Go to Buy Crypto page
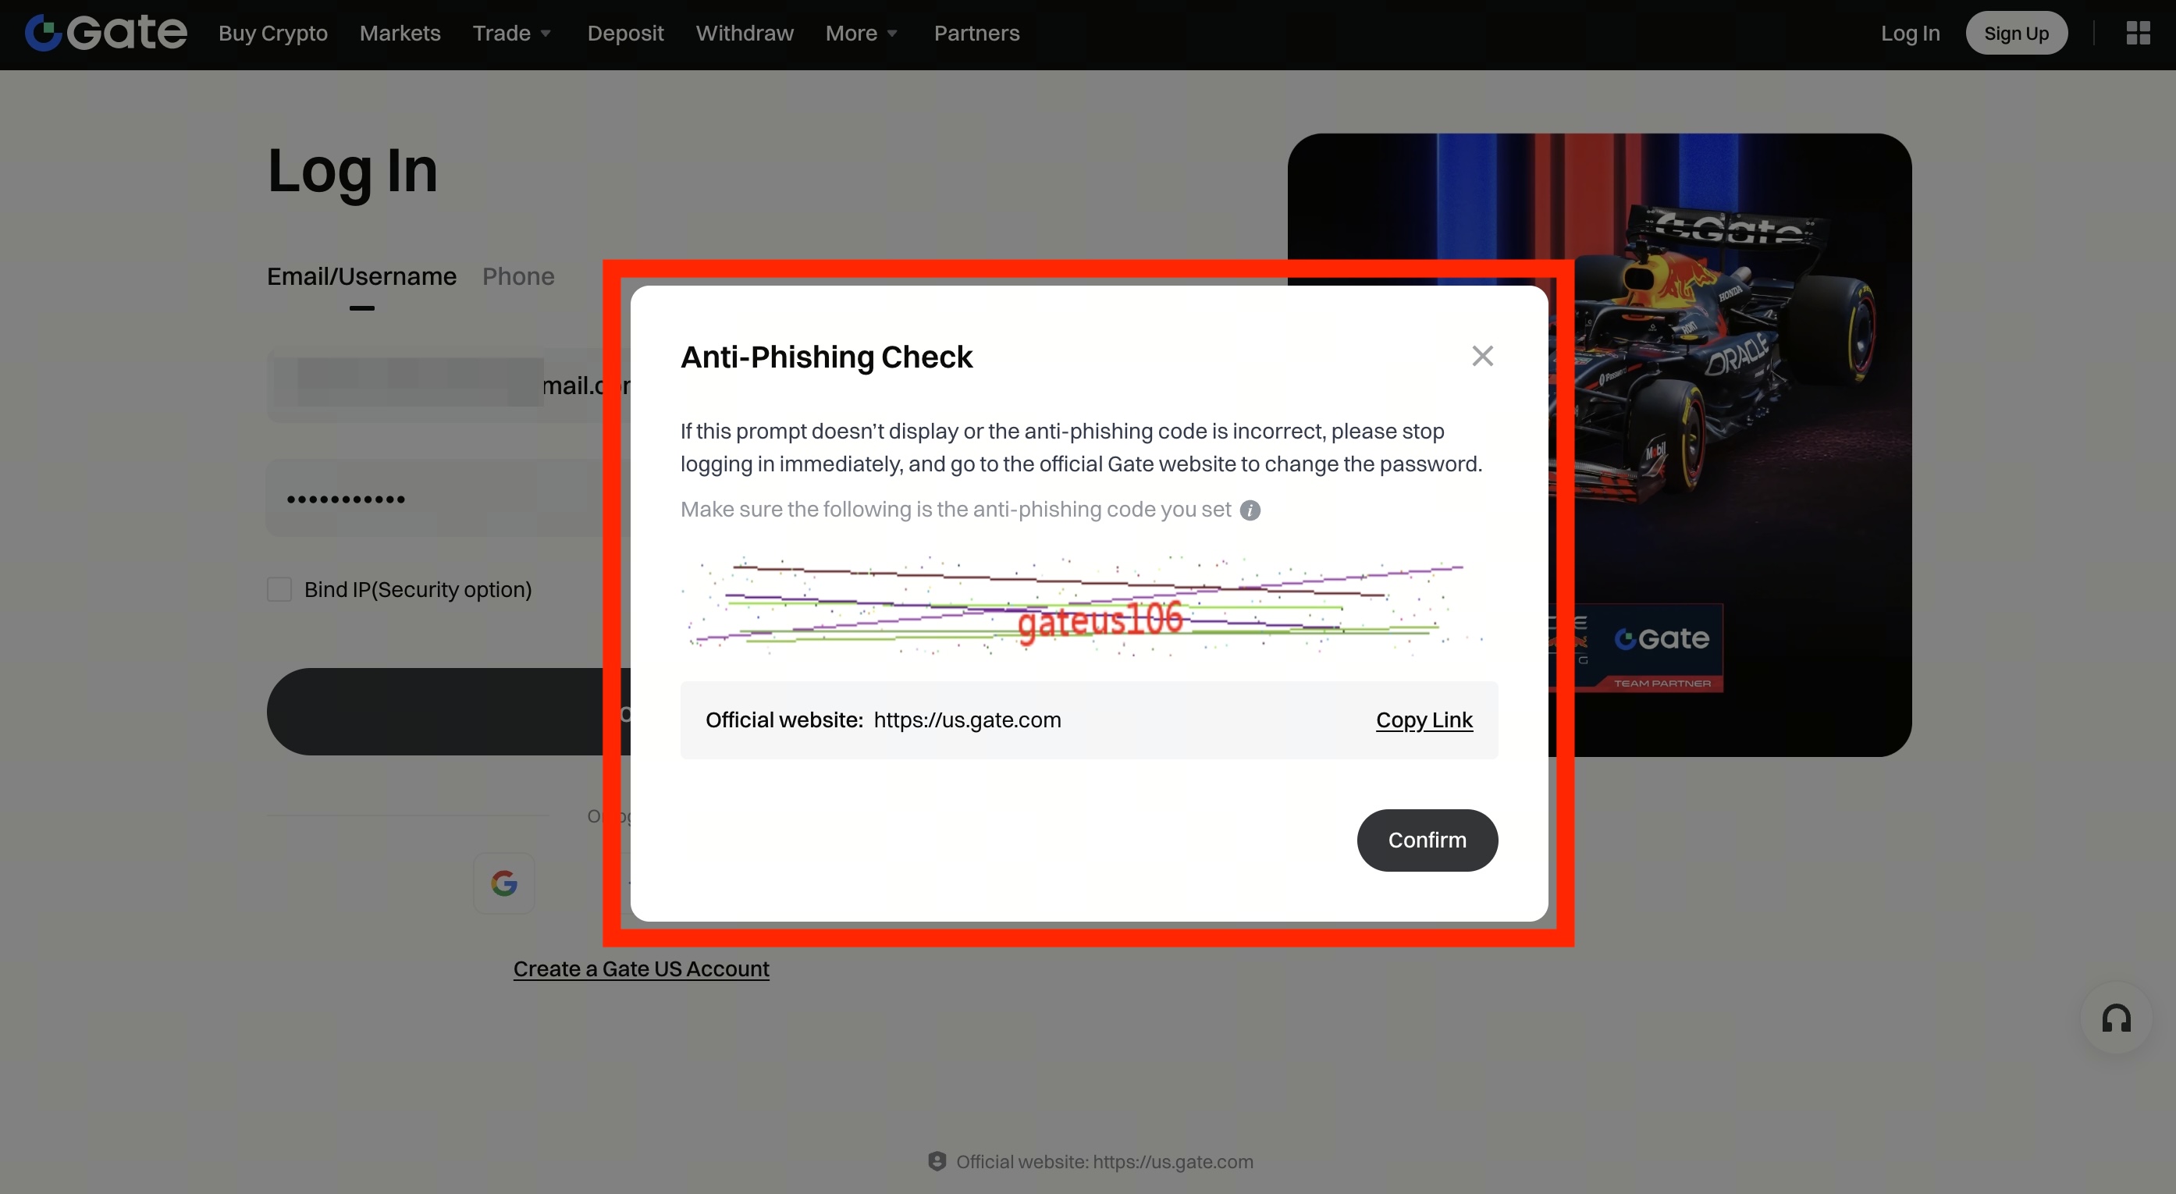The height and width of the screenshot is (1194, 2176). tap(273, 33)
